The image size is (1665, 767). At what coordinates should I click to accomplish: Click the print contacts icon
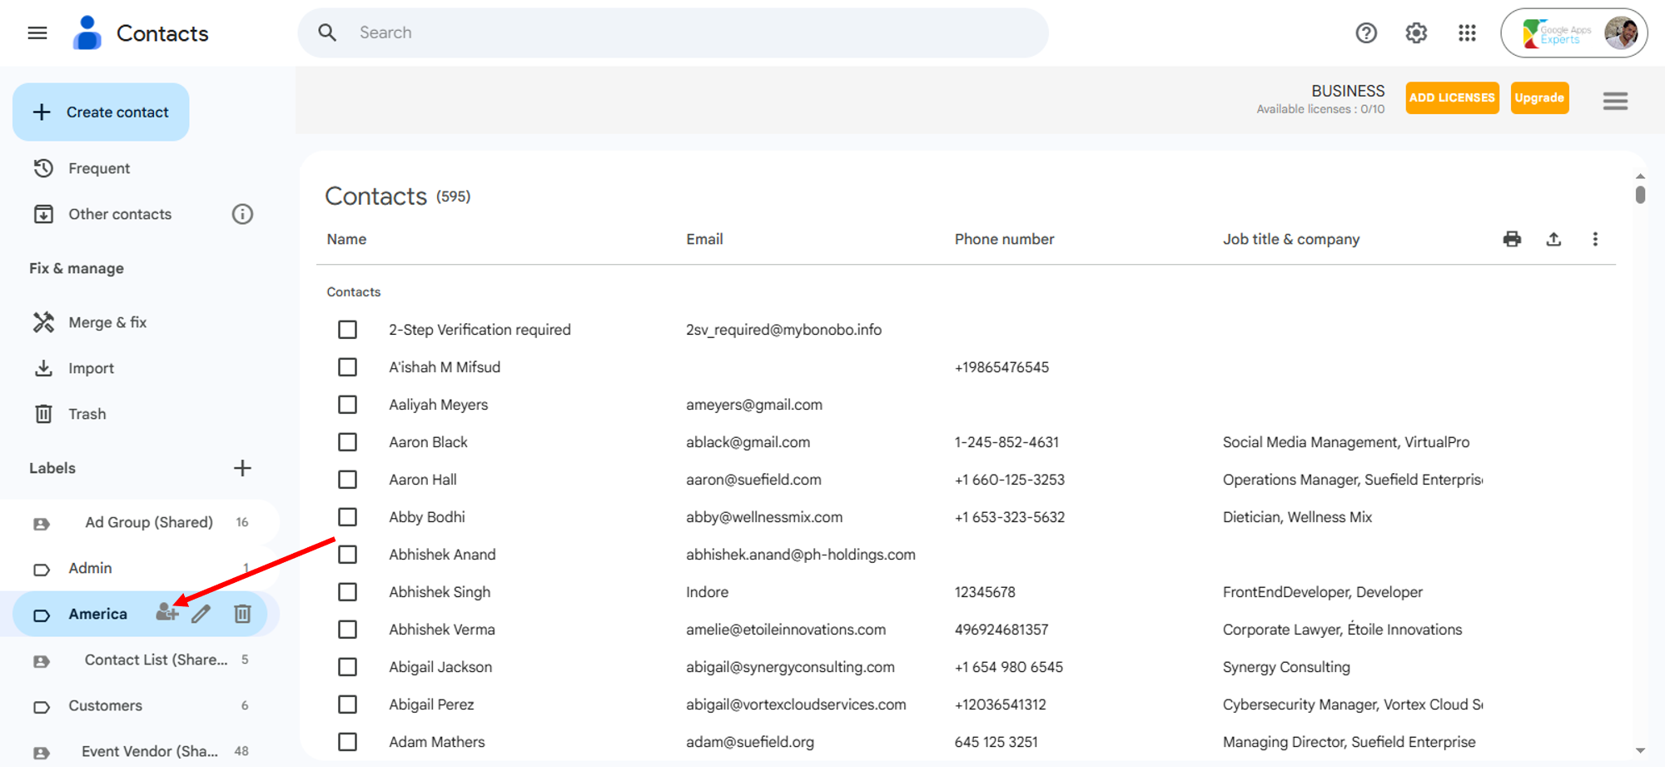coord(1512,239)
